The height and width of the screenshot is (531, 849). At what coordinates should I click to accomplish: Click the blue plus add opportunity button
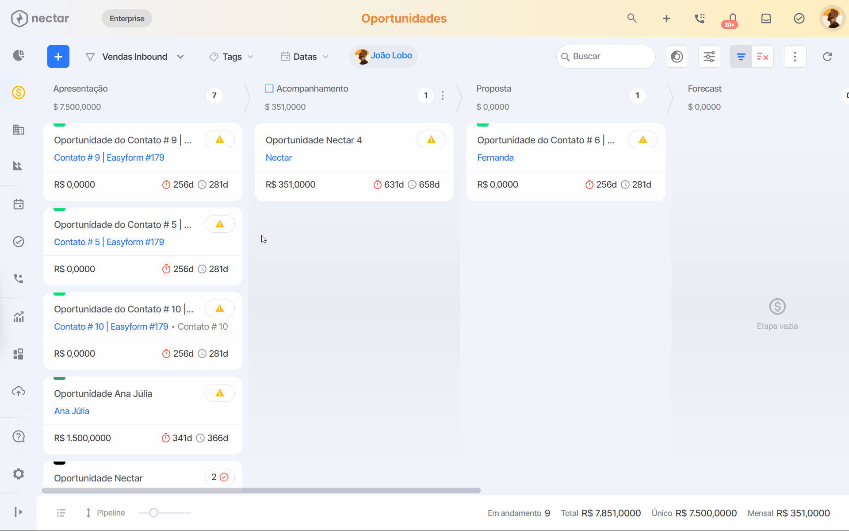tap(58, 57)
